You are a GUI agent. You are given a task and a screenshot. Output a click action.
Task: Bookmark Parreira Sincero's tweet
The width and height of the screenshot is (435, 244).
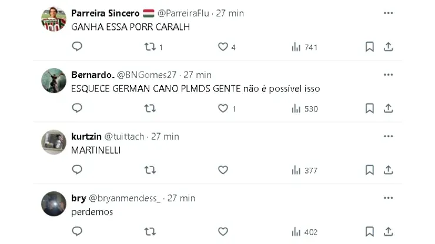click(369, 47)
